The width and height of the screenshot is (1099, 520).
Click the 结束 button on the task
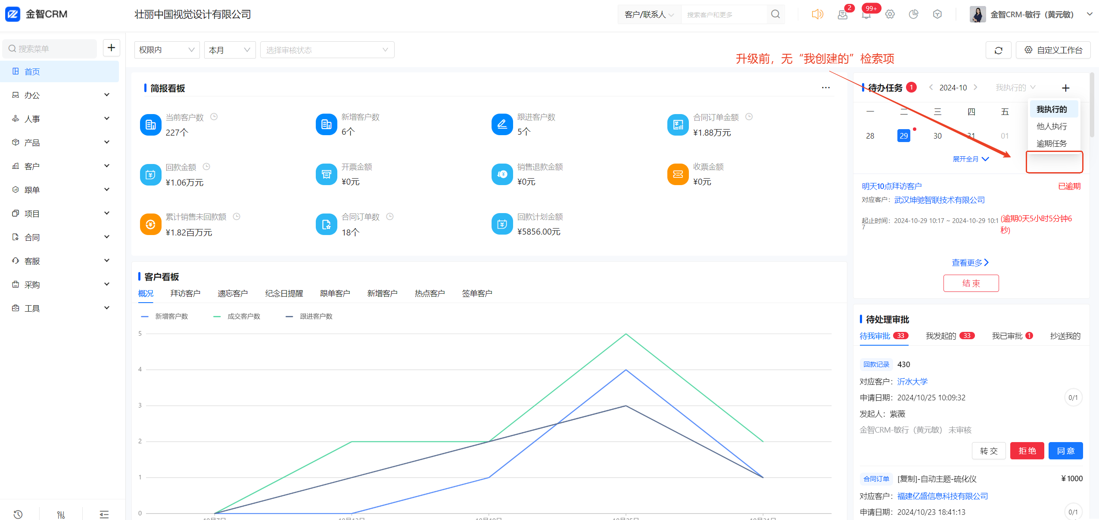click(x=971, y=283)
